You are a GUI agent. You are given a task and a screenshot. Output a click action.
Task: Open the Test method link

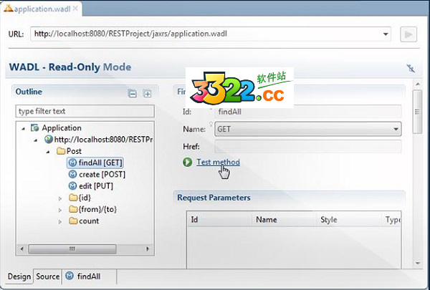219,162
